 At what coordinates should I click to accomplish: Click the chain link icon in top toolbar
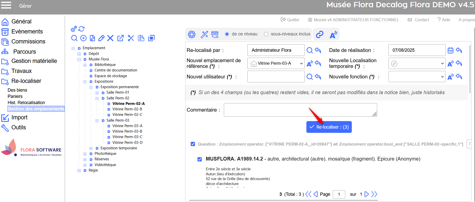pos(319,34)
